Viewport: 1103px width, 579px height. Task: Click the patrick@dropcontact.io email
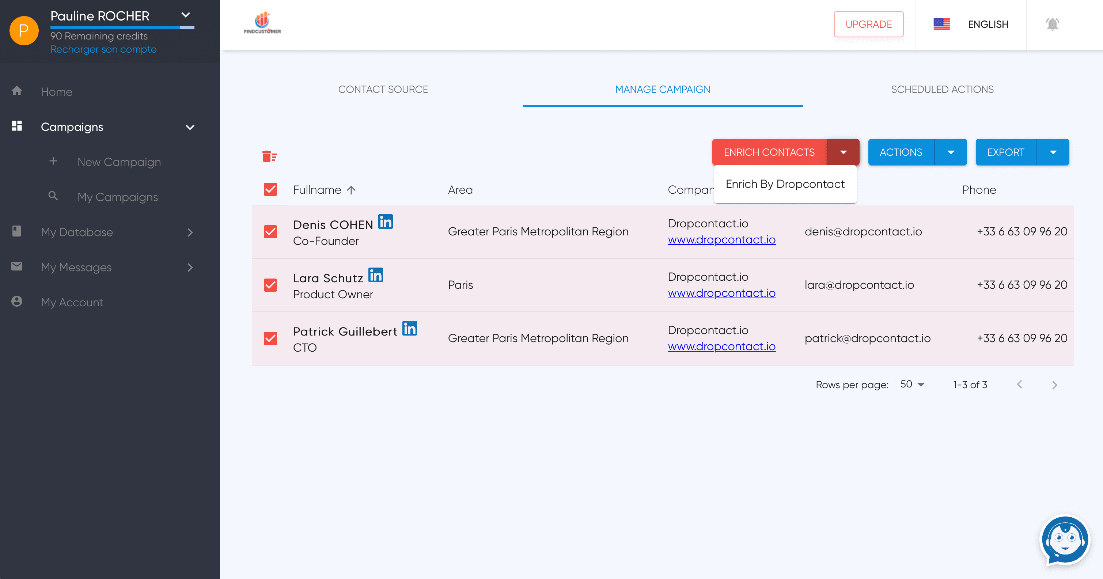coord(868,338)
